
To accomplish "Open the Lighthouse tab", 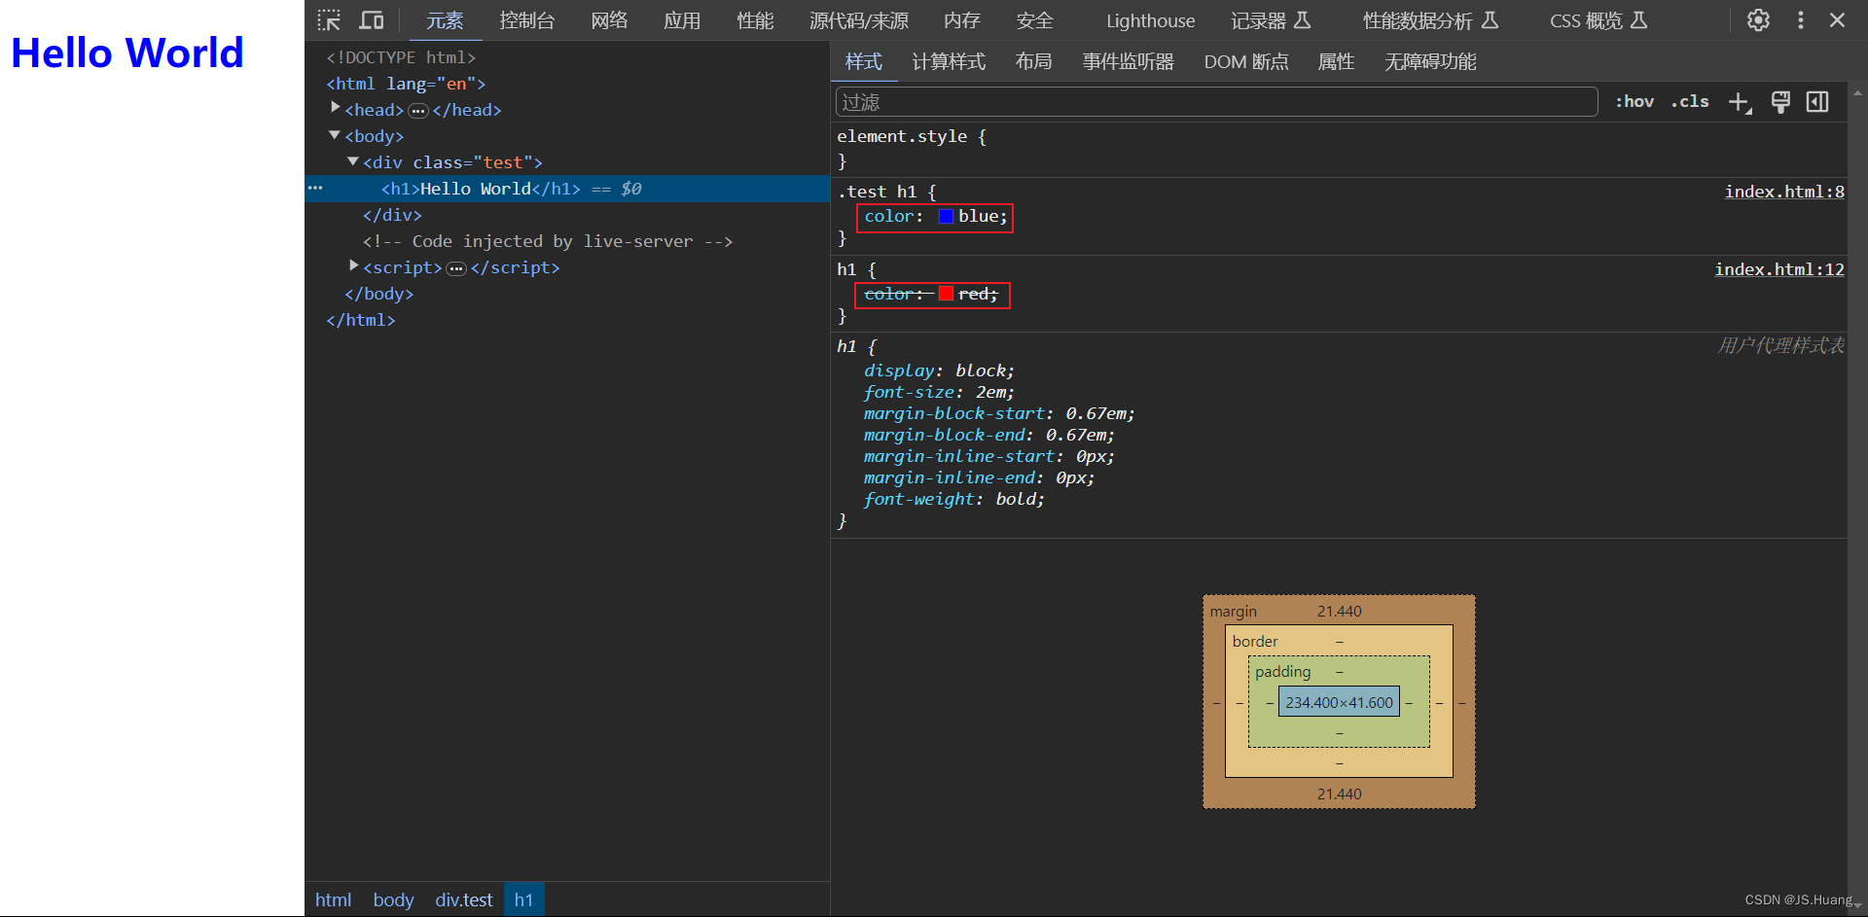I will pyautogui.click(x=1151, y=20).
